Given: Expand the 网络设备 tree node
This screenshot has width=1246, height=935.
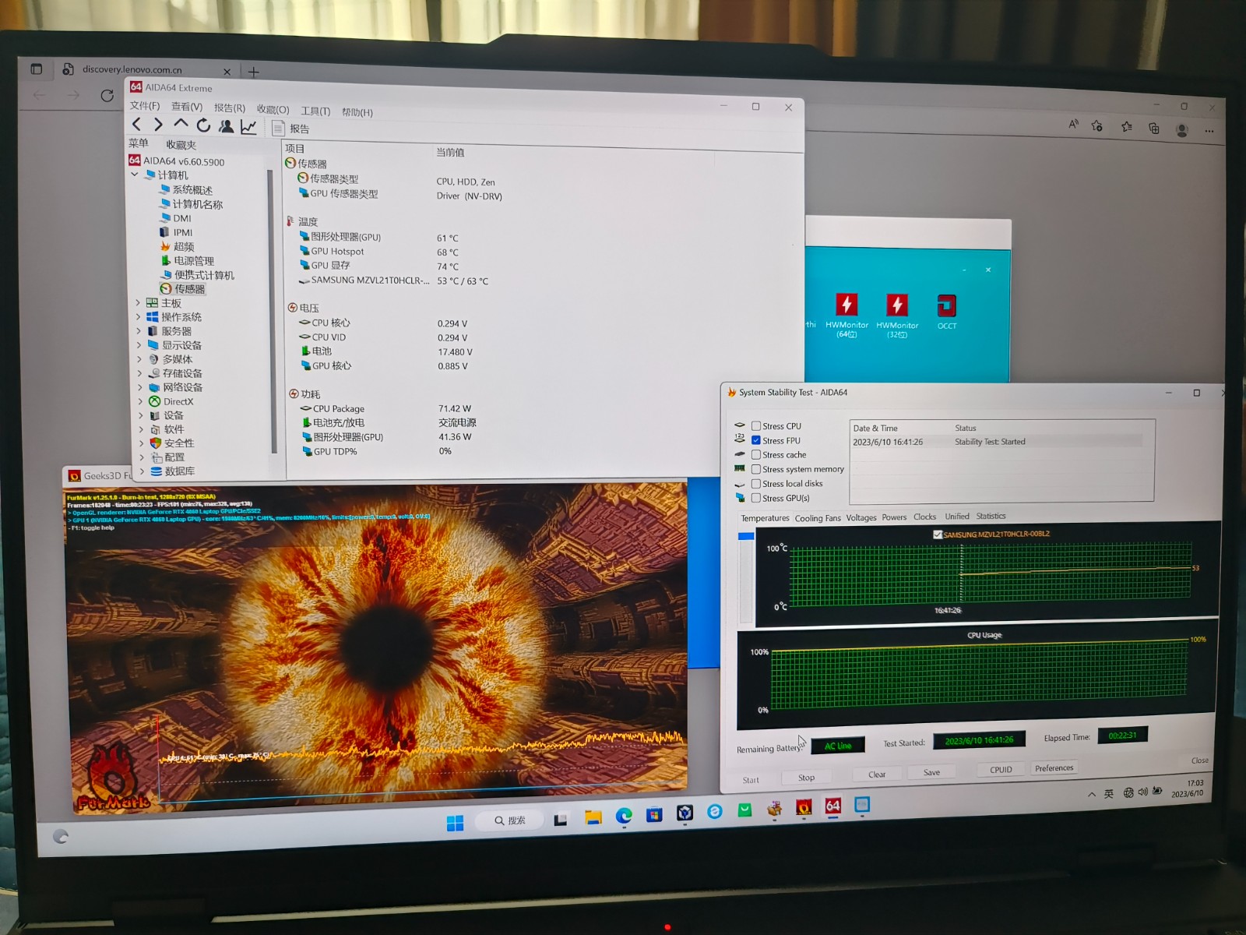Looking at the screenshot, I should pos(141,386).
